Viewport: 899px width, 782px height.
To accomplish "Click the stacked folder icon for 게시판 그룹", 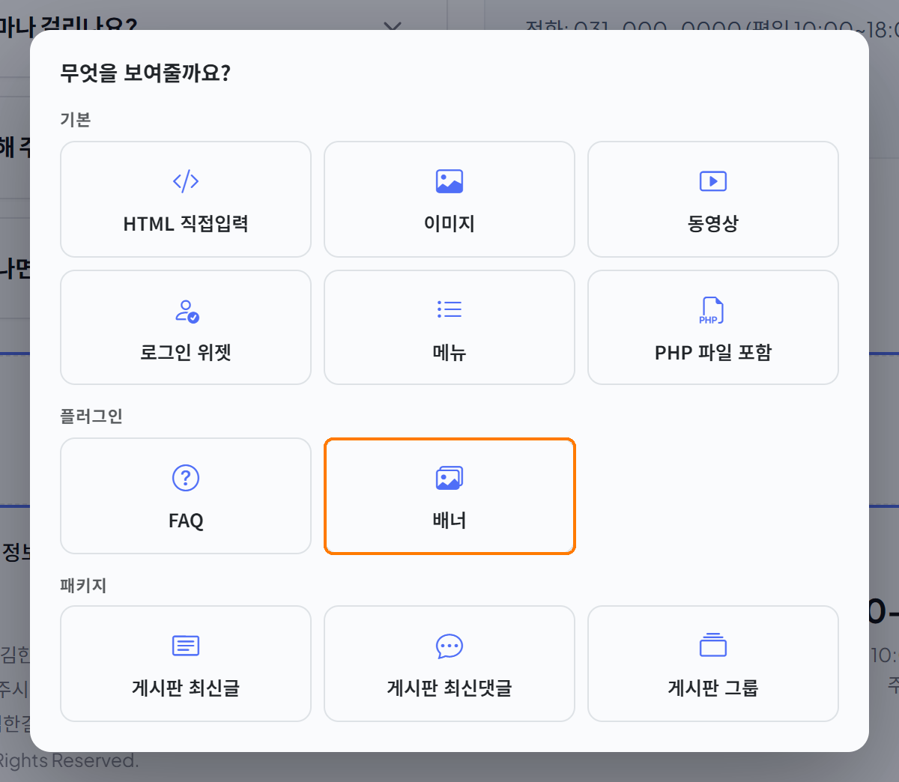I will (713, 645).
